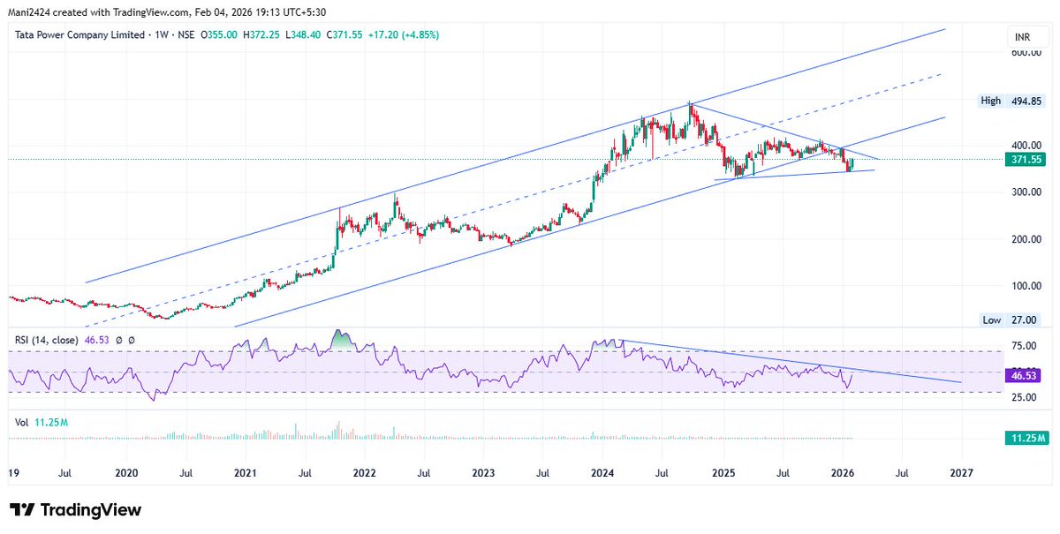Click the green 371.55 current price tag

pos(1026,160)
